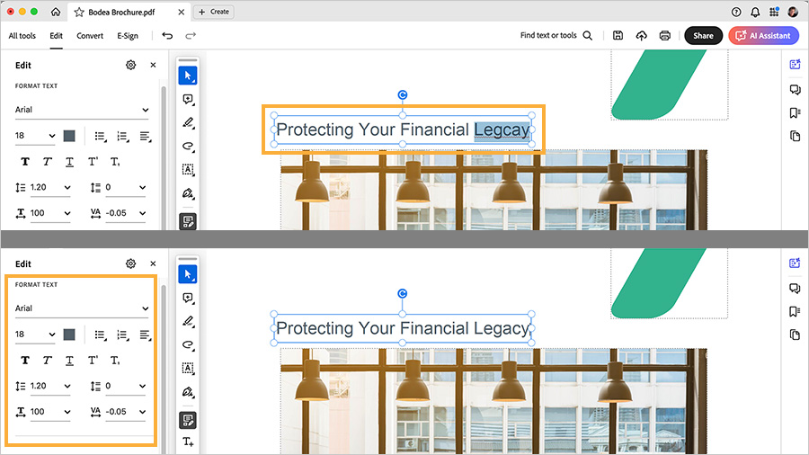
Task: Expand the font size 18 dropdown in upper panel
Action: pos(34,136)
